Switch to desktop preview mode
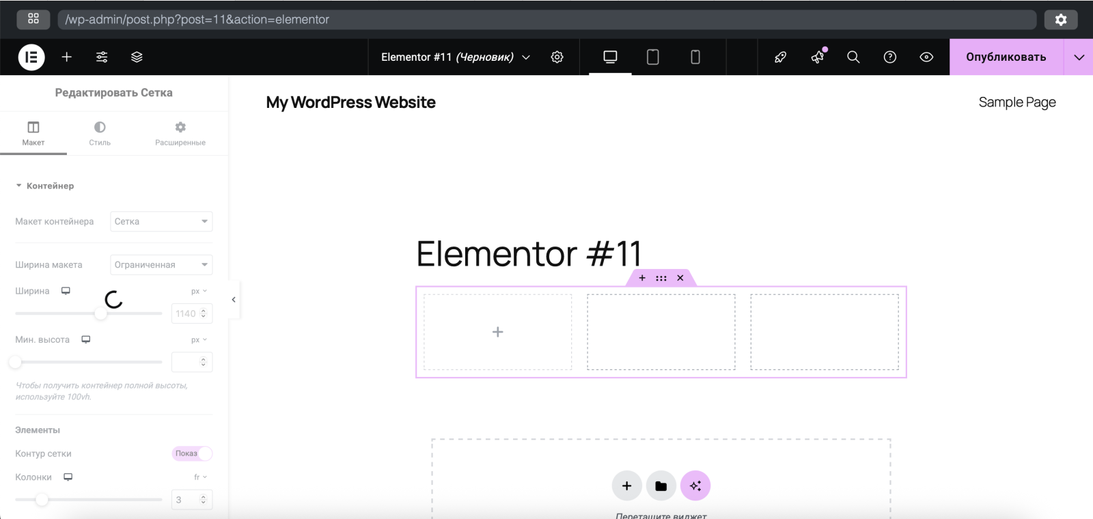 click(610, 57)
